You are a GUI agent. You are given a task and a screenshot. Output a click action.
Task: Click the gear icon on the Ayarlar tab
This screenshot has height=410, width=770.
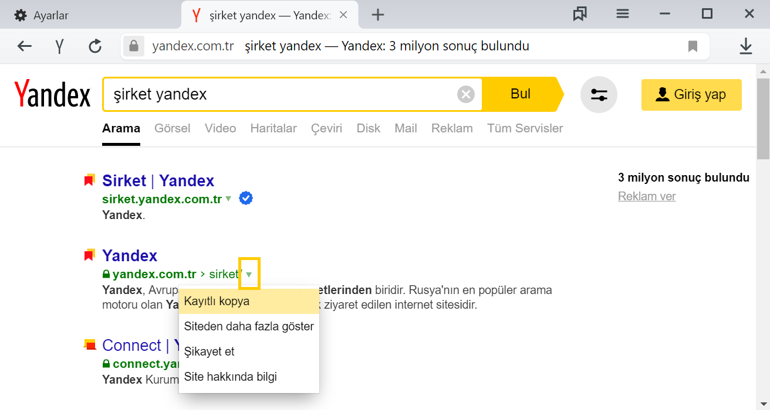[x=21, y=15]
